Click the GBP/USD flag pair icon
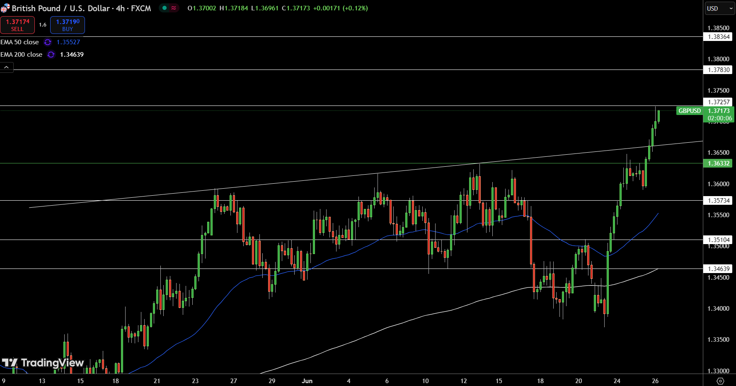This screenshot has width=736, height=386. [x=5, y=8]
